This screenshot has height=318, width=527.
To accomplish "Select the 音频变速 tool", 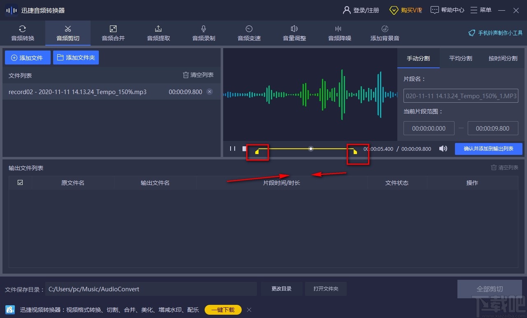I will pos(249,33).
